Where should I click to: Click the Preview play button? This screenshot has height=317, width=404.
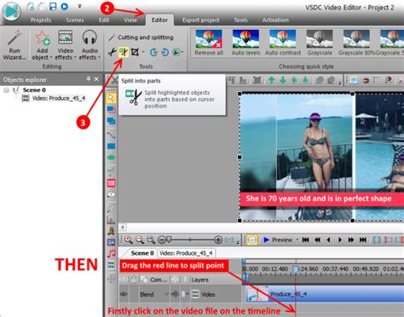tap(278, 239)
